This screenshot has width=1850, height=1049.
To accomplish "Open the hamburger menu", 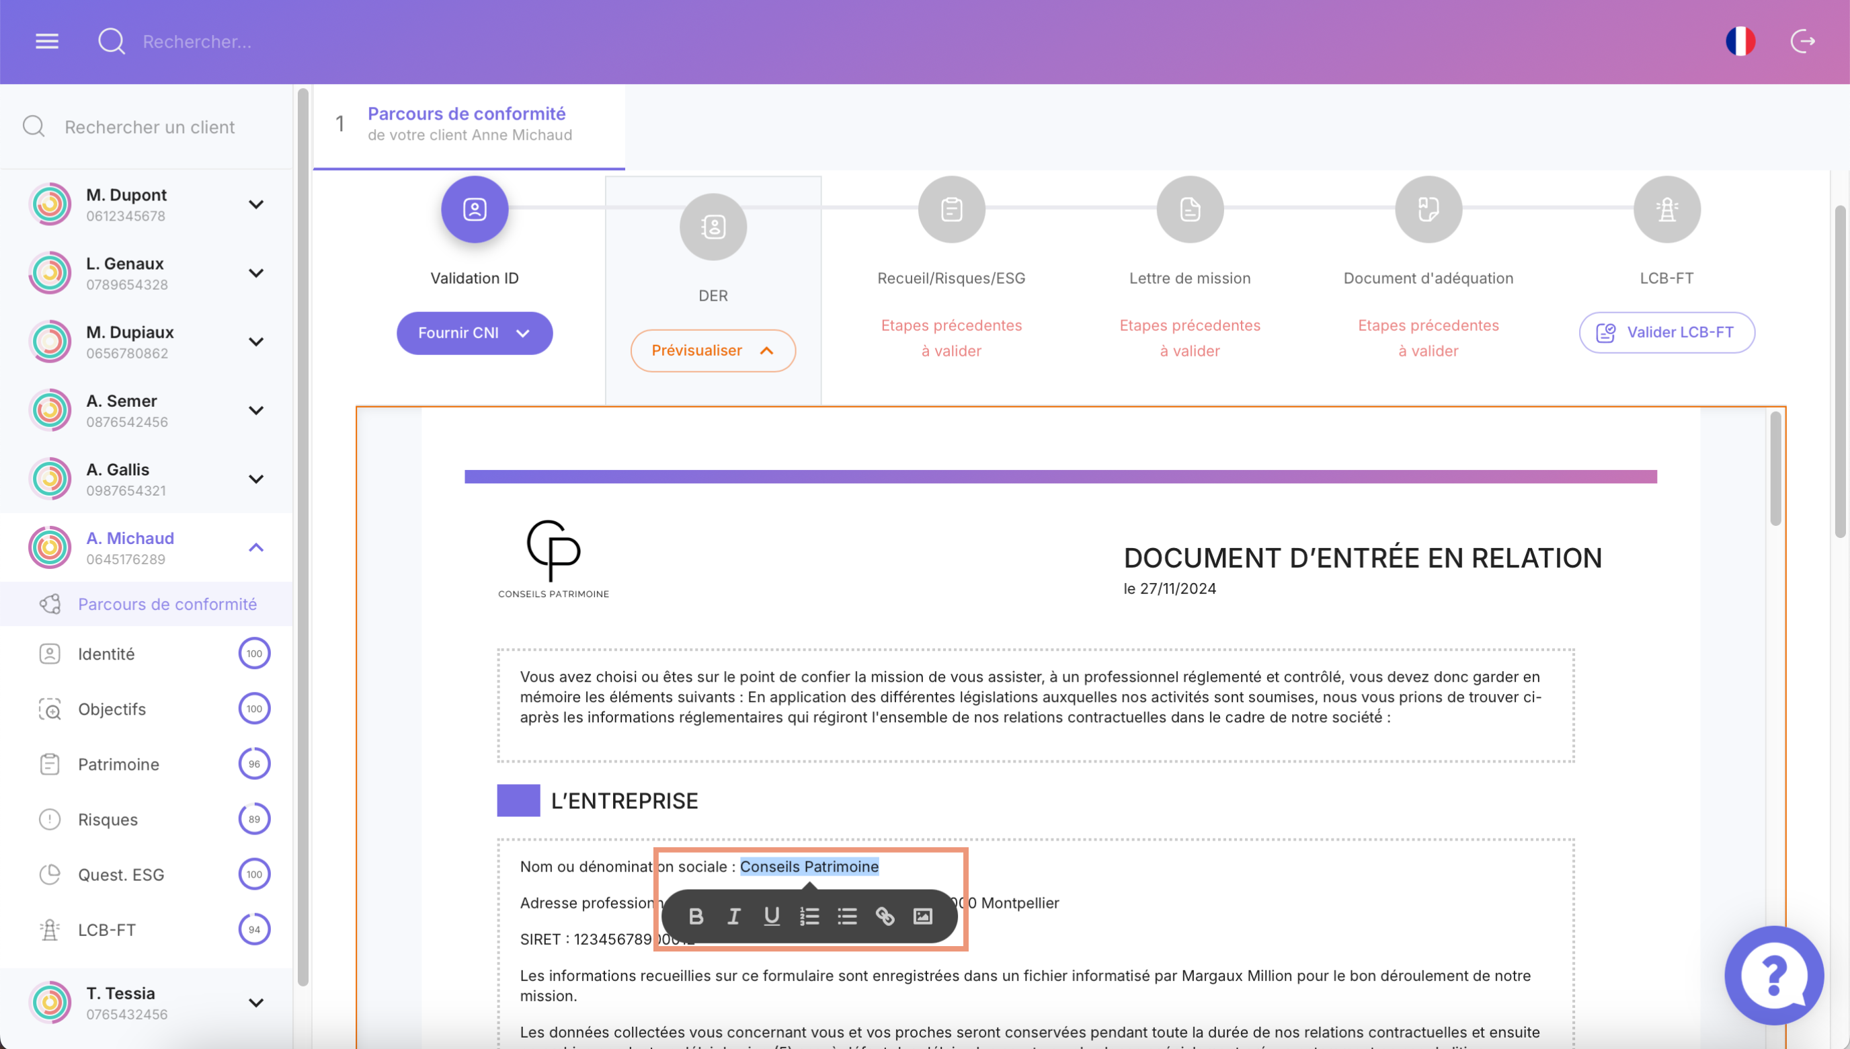I will (x=45, y=41).
